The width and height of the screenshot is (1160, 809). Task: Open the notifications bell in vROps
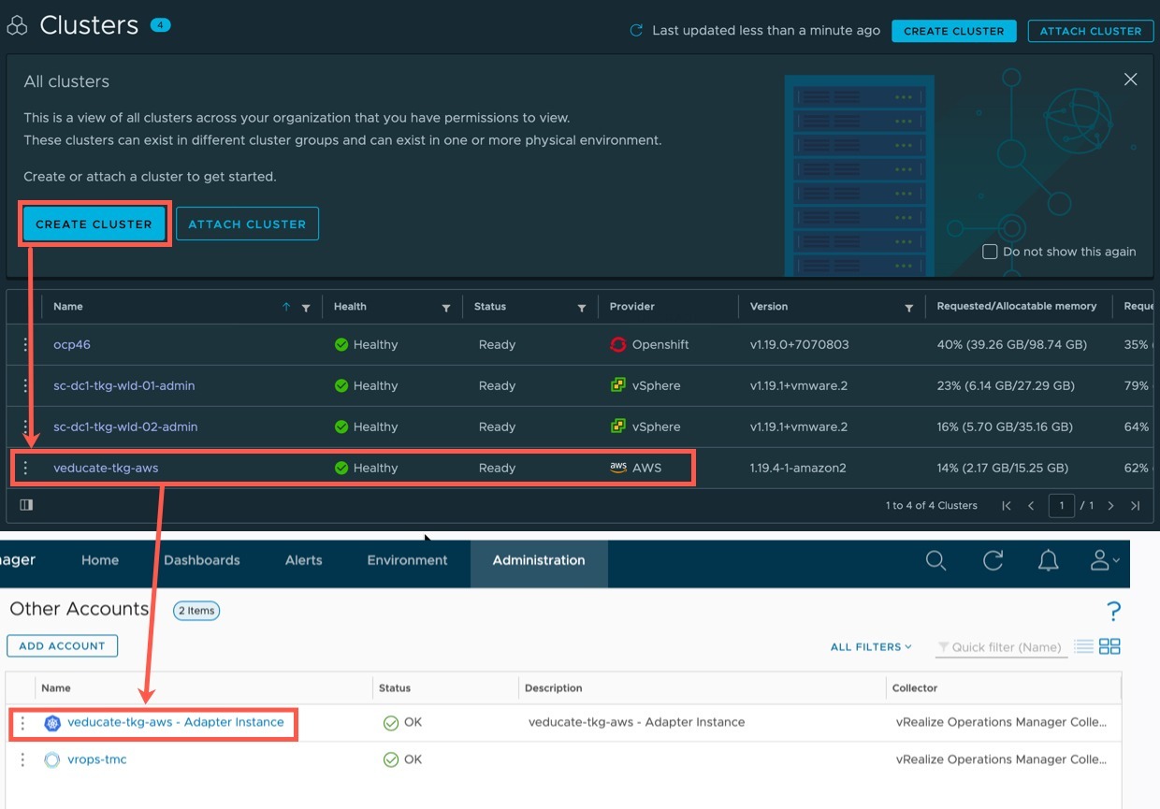click(x=1049, y=560)
